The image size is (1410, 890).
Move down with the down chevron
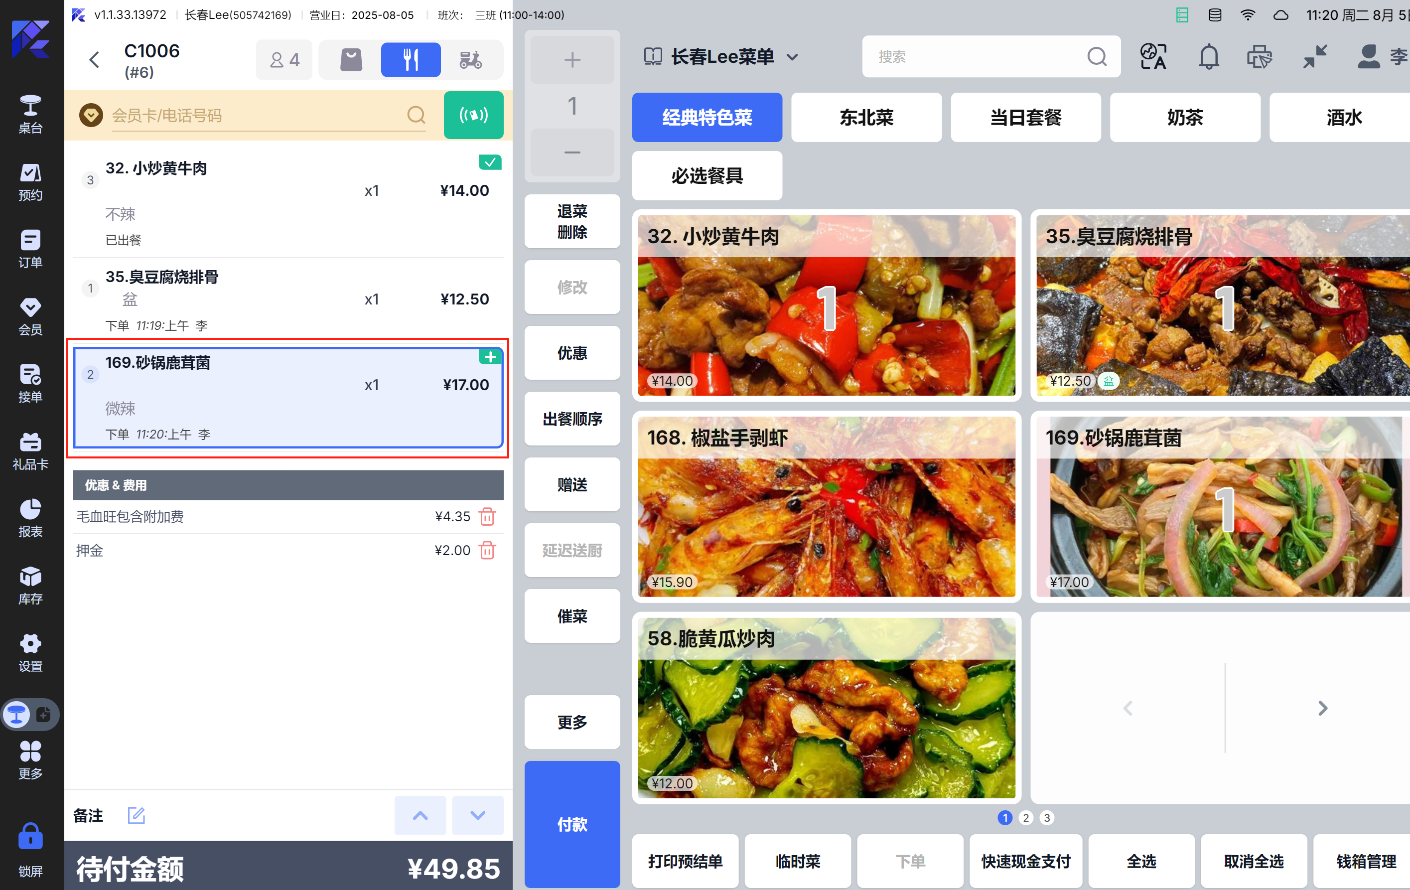pyautogui.click(x=478, y=815)
